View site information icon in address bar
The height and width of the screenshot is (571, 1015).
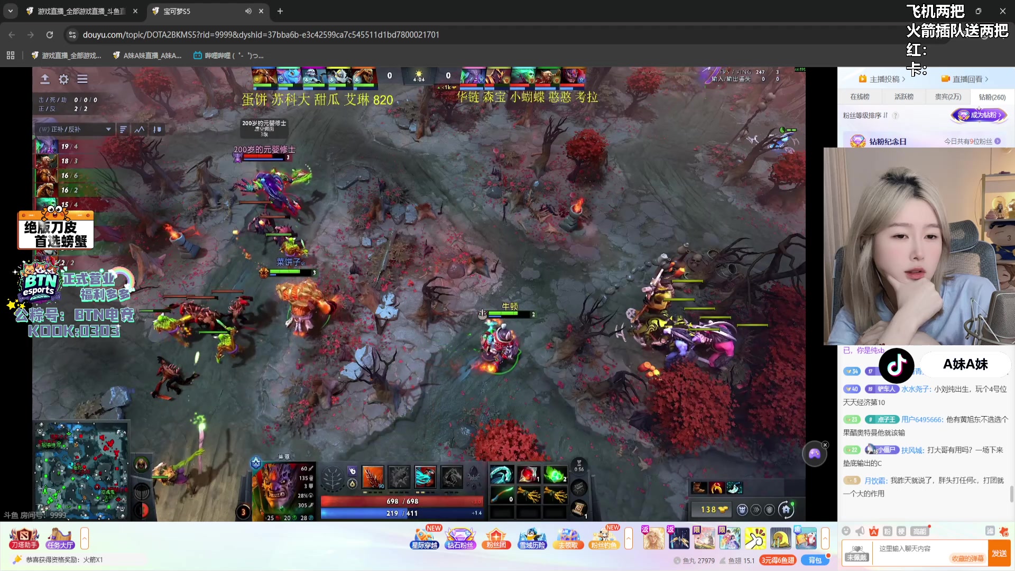(x=72, y=35)
